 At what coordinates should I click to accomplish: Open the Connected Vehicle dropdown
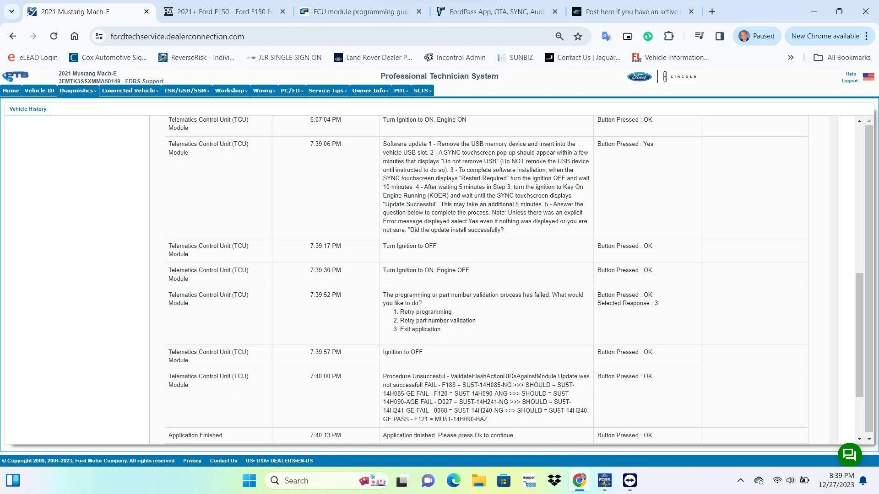click(x=130, y=91)
